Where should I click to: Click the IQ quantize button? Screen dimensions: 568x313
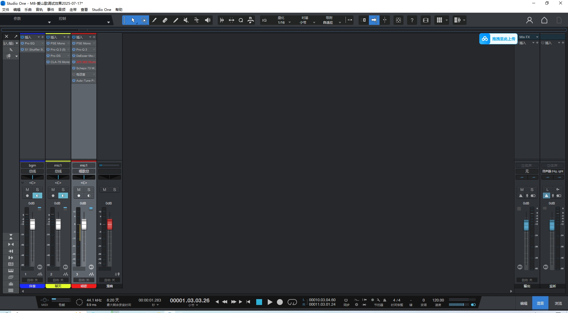(x=264, y=20)
